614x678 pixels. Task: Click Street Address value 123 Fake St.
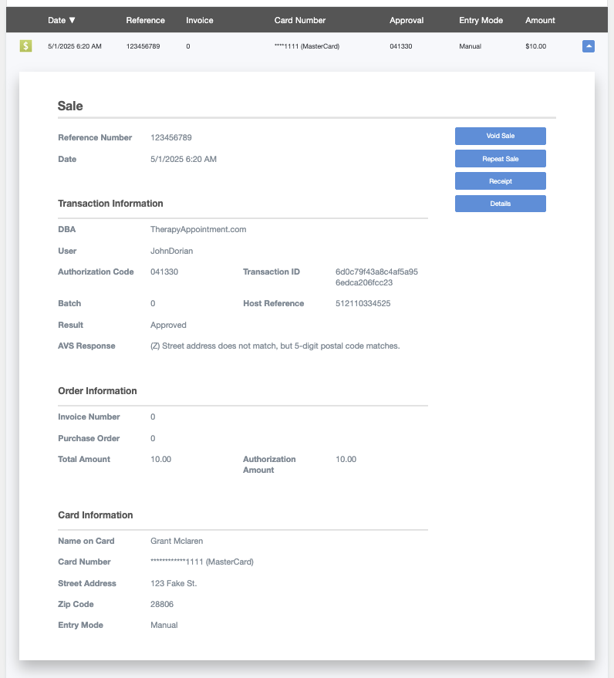click(x=174, y=583)
